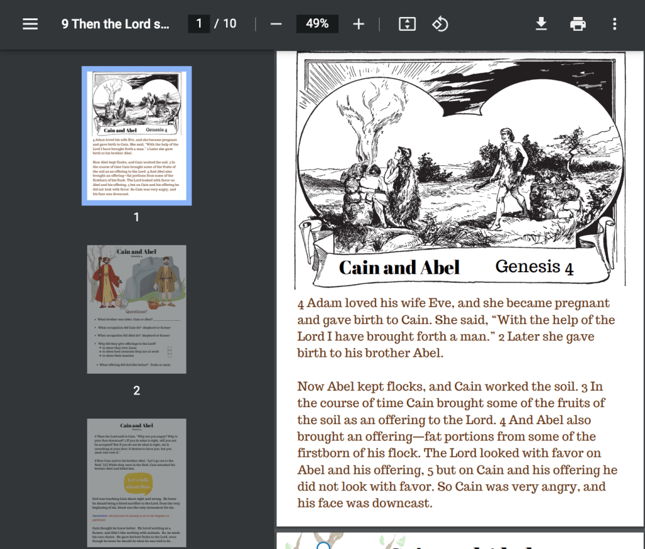Click the 'Cain and Abel' title on page

399,267
